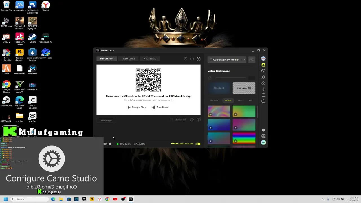
Task: Toggle the PRISM Lens 1 in-use switch
Action: coord(198,144)
